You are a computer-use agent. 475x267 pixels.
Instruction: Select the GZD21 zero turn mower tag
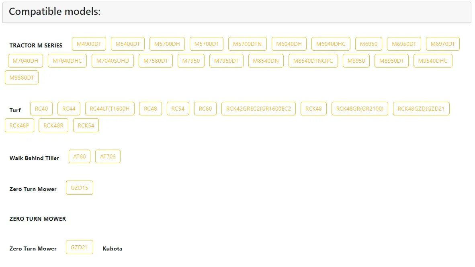(79, 247)
